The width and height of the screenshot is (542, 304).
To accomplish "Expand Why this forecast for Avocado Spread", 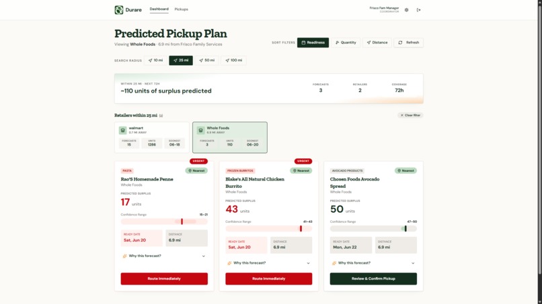I will 373,263.
